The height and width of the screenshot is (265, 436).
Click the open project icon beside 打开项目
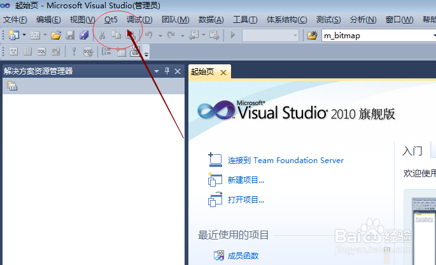215,199
